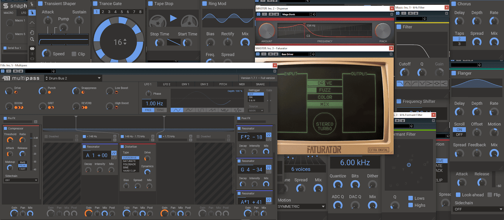Click the bypass power icon in Faturator window
Viewport: 504px width, 220px height.
click(258, 54)
